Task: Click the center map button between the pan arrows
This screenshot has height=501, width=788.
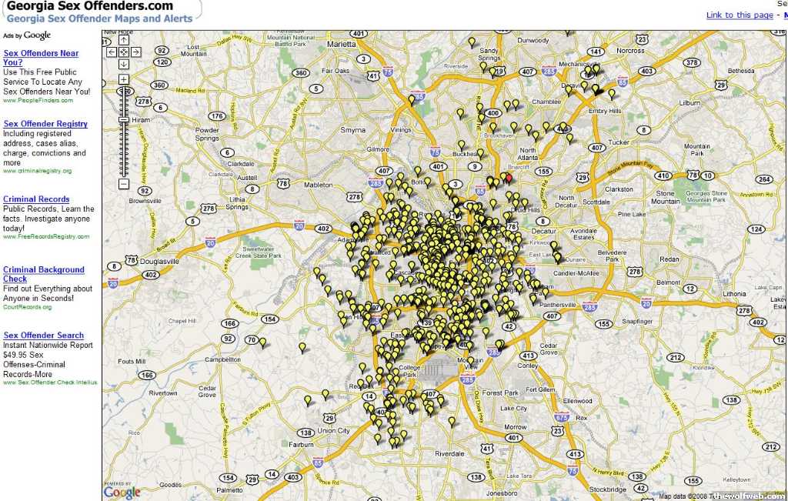Action: [124, 52]
